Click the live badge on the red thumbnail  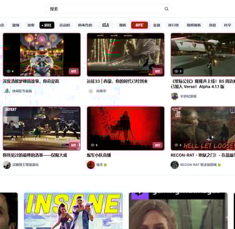[157, 145]
